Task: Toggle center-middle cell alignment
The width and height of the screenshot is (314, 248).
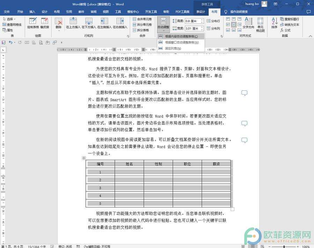Action: pyautogui.click(x=234, y=24)
